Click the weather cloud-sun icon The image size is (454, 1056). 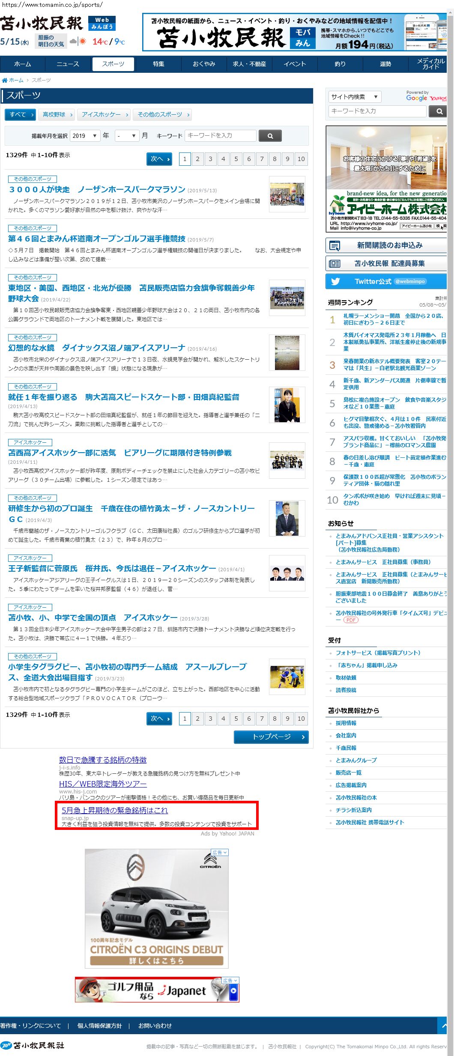[x=78, y=42]
